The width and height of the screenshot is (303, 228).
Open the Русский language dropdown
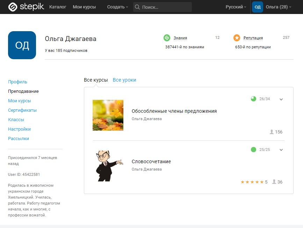236,7
